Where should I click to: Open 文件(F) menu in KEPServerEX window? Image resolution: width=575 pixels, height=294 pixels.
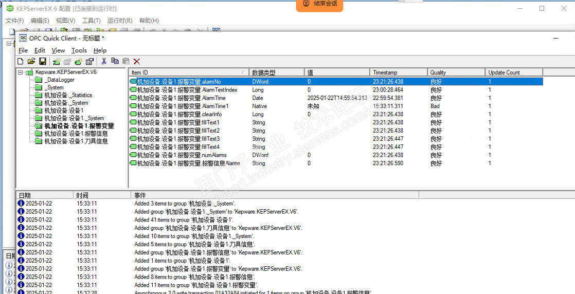15,21
